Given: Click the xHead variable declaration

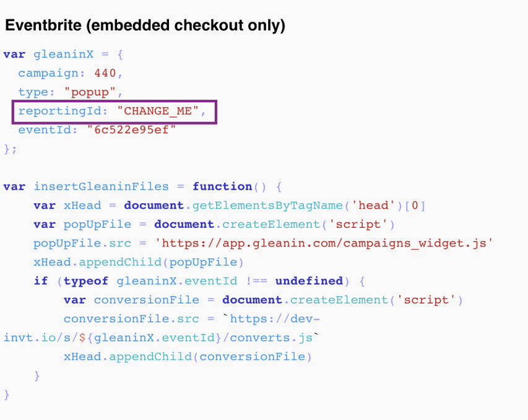Looking at the screenshot, I should (x=82, y=206).
